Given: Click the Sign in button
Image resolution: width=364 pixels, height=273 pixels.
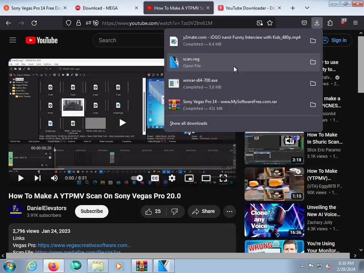Looking at the screenshot, I should (337, 40).
